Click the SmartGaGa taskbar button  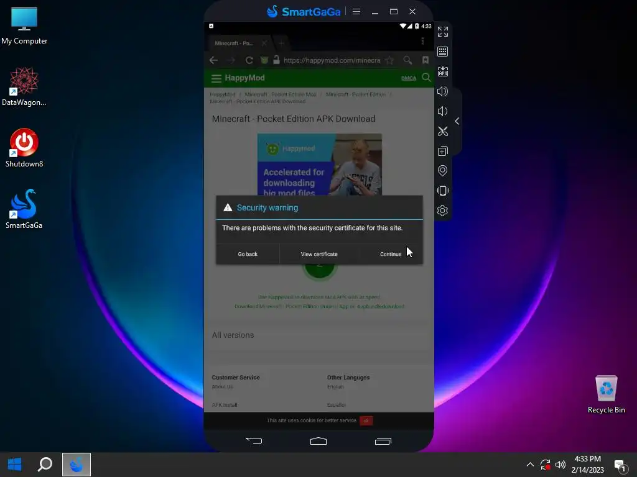[x=77, y=465]
